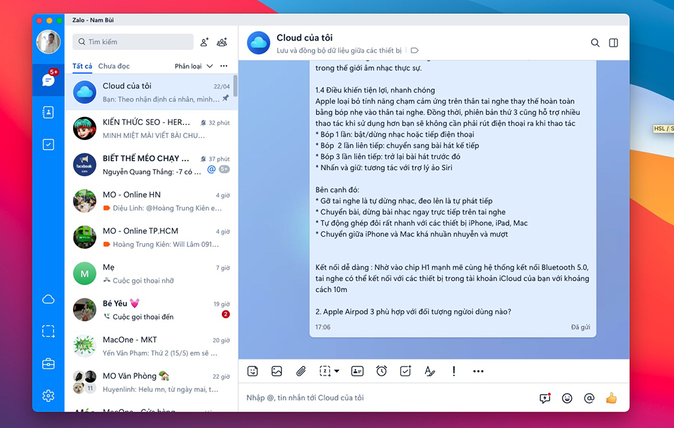Switch to the Tất cả tab
The width and height of the screenshot is (674, 428).
point(82,66)
